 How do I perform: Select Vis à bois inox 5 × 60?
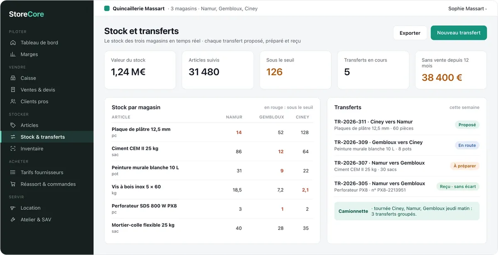(x=136, y=187)
